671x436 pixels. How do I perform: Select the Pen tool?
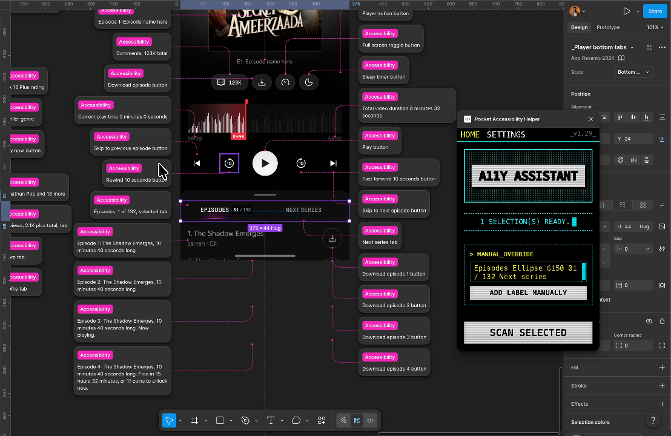pos(245,421)
